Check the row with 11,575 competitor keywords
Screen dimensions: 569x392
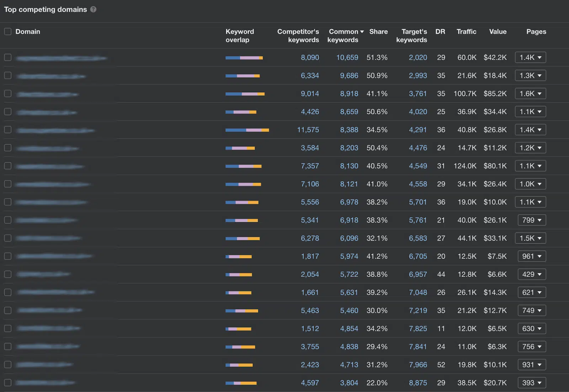(x=8, y=130)
